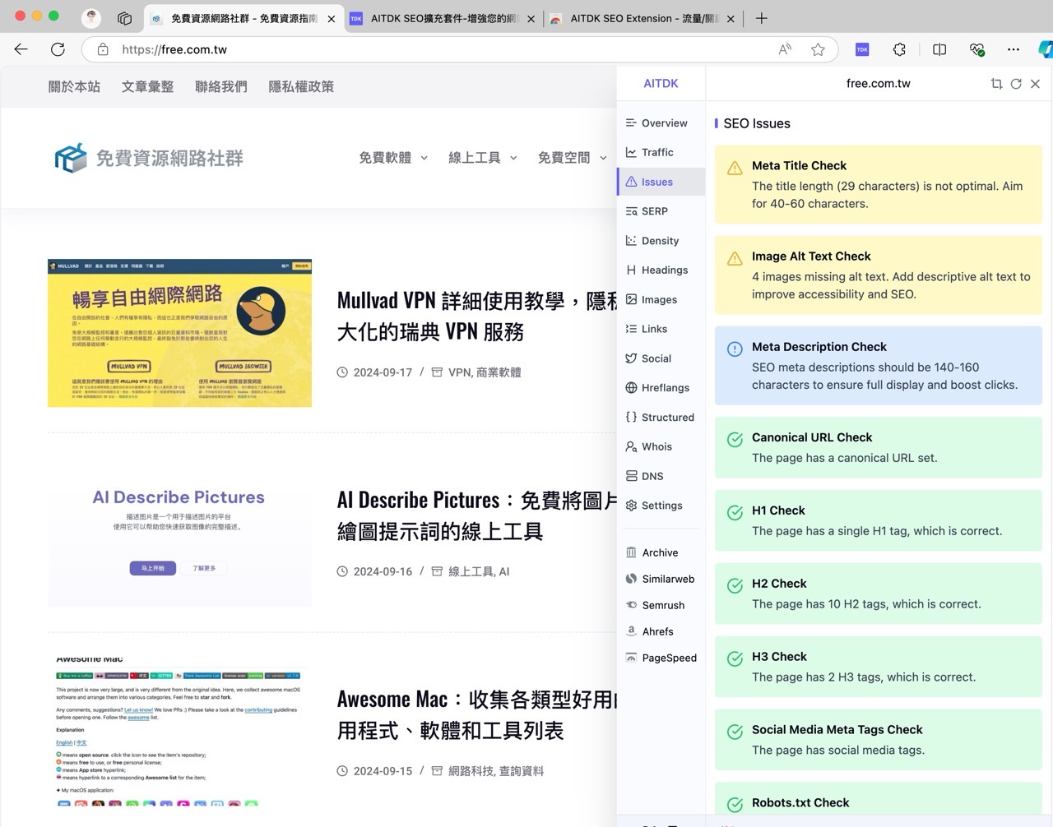Open PageSpeed from the sidebar
Viewport: 1053px width, 827px height.
pyautogui.click(x=661, y=658)
